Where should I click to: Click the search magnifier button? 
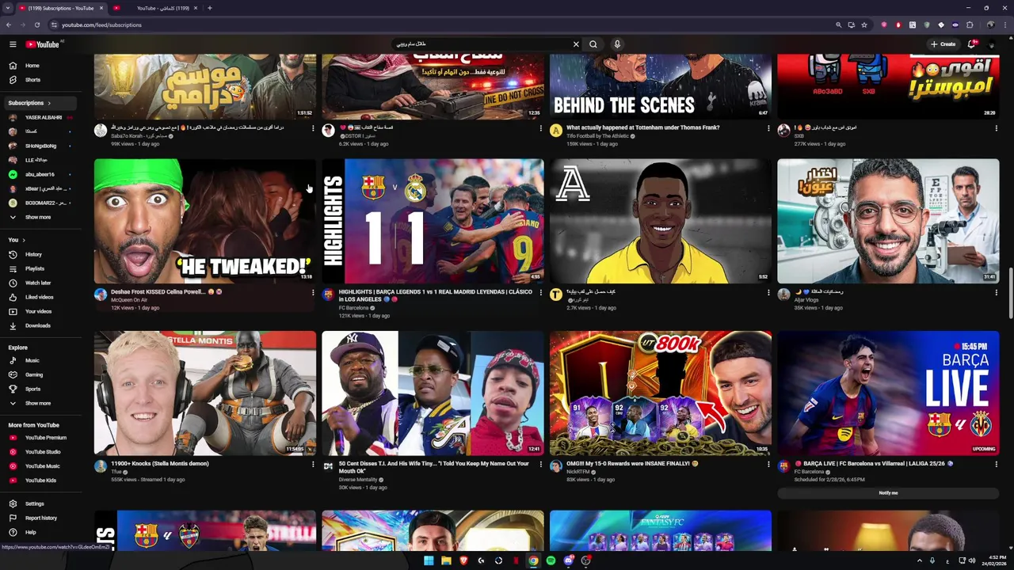click(x=593, y=44)
